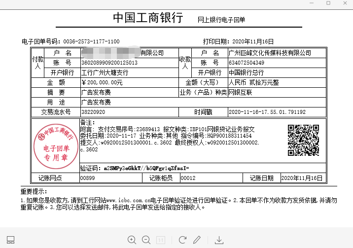Click the amount ¥200,000.00元
The width and height of the screenshot is (353, 248).
click(102, 82)
